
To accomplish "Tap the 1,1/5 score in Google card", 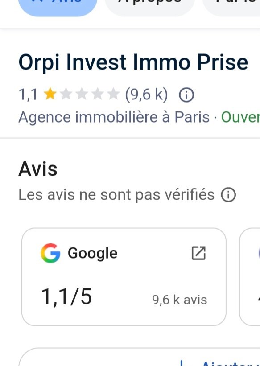I will point(66,297).
